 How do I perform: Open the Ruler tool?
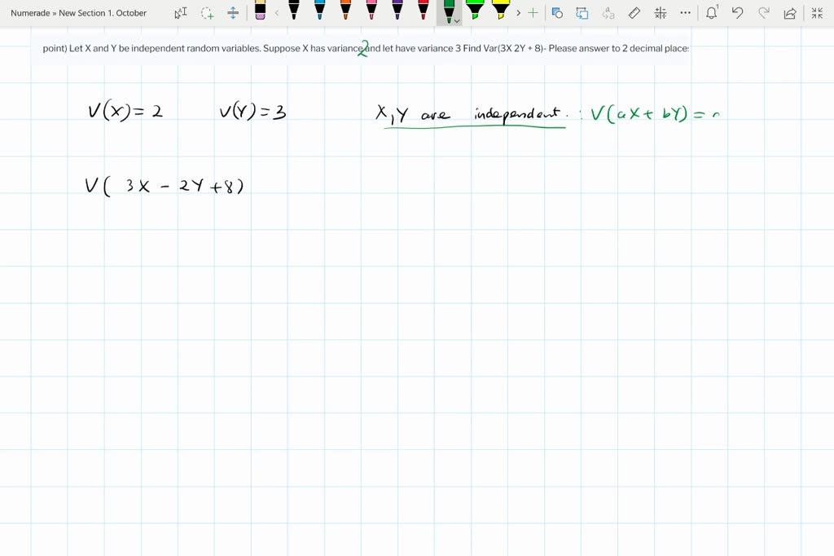[x=634, y=12]
